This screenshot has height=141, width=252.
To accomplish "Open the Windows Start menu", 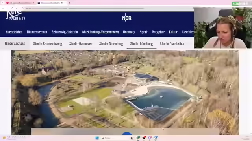I will click(x=97, y=138).
